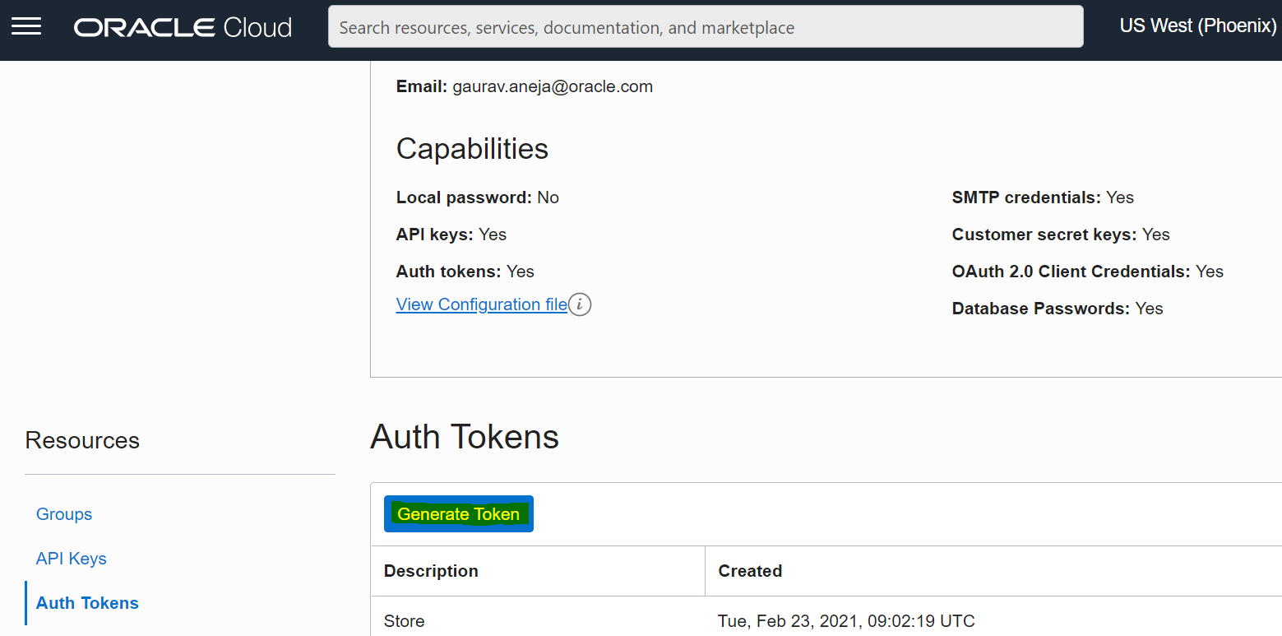Click the info icon beside View Configuration file

click(x=581, y=304)
